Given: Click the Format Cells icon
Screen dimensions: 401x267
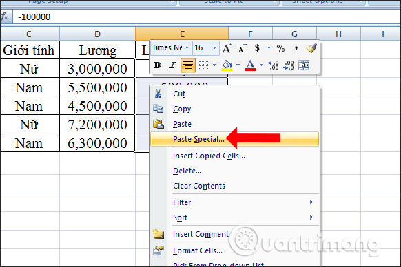Looking at the screenshot, I should [x=158, y=250].
